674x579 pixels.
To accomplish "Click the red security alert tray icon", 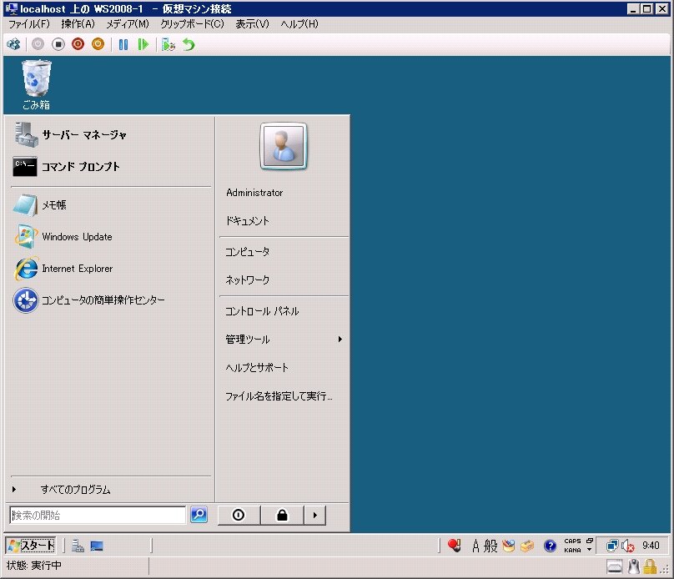I will tap(455, 546).
